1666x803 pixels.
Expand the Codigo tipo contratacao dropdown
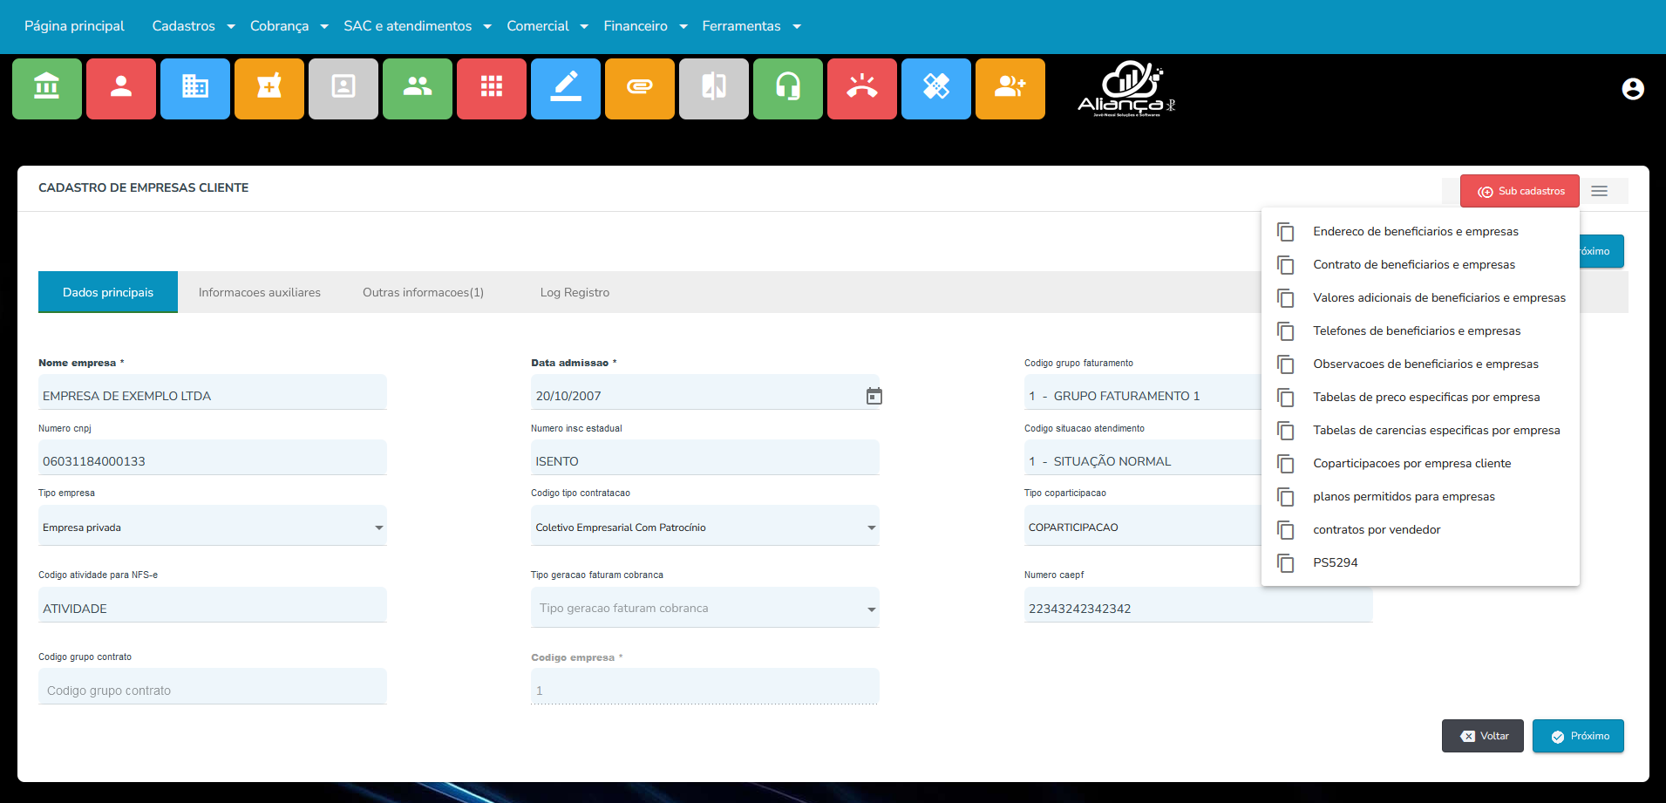coord(871,527)
